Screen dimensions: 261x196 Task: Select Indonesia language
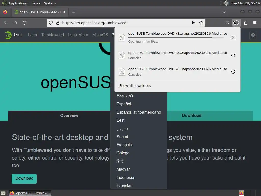point(125,178)
